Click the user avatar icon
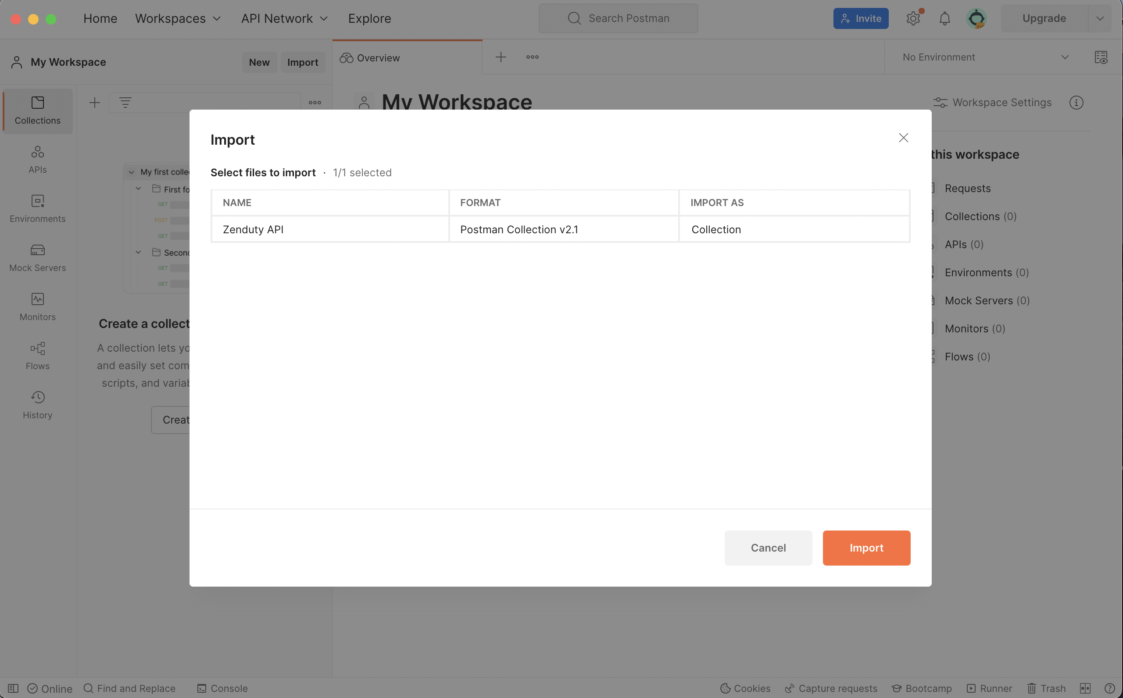This screenshot has height=698, width=1123. pos(976,18)
